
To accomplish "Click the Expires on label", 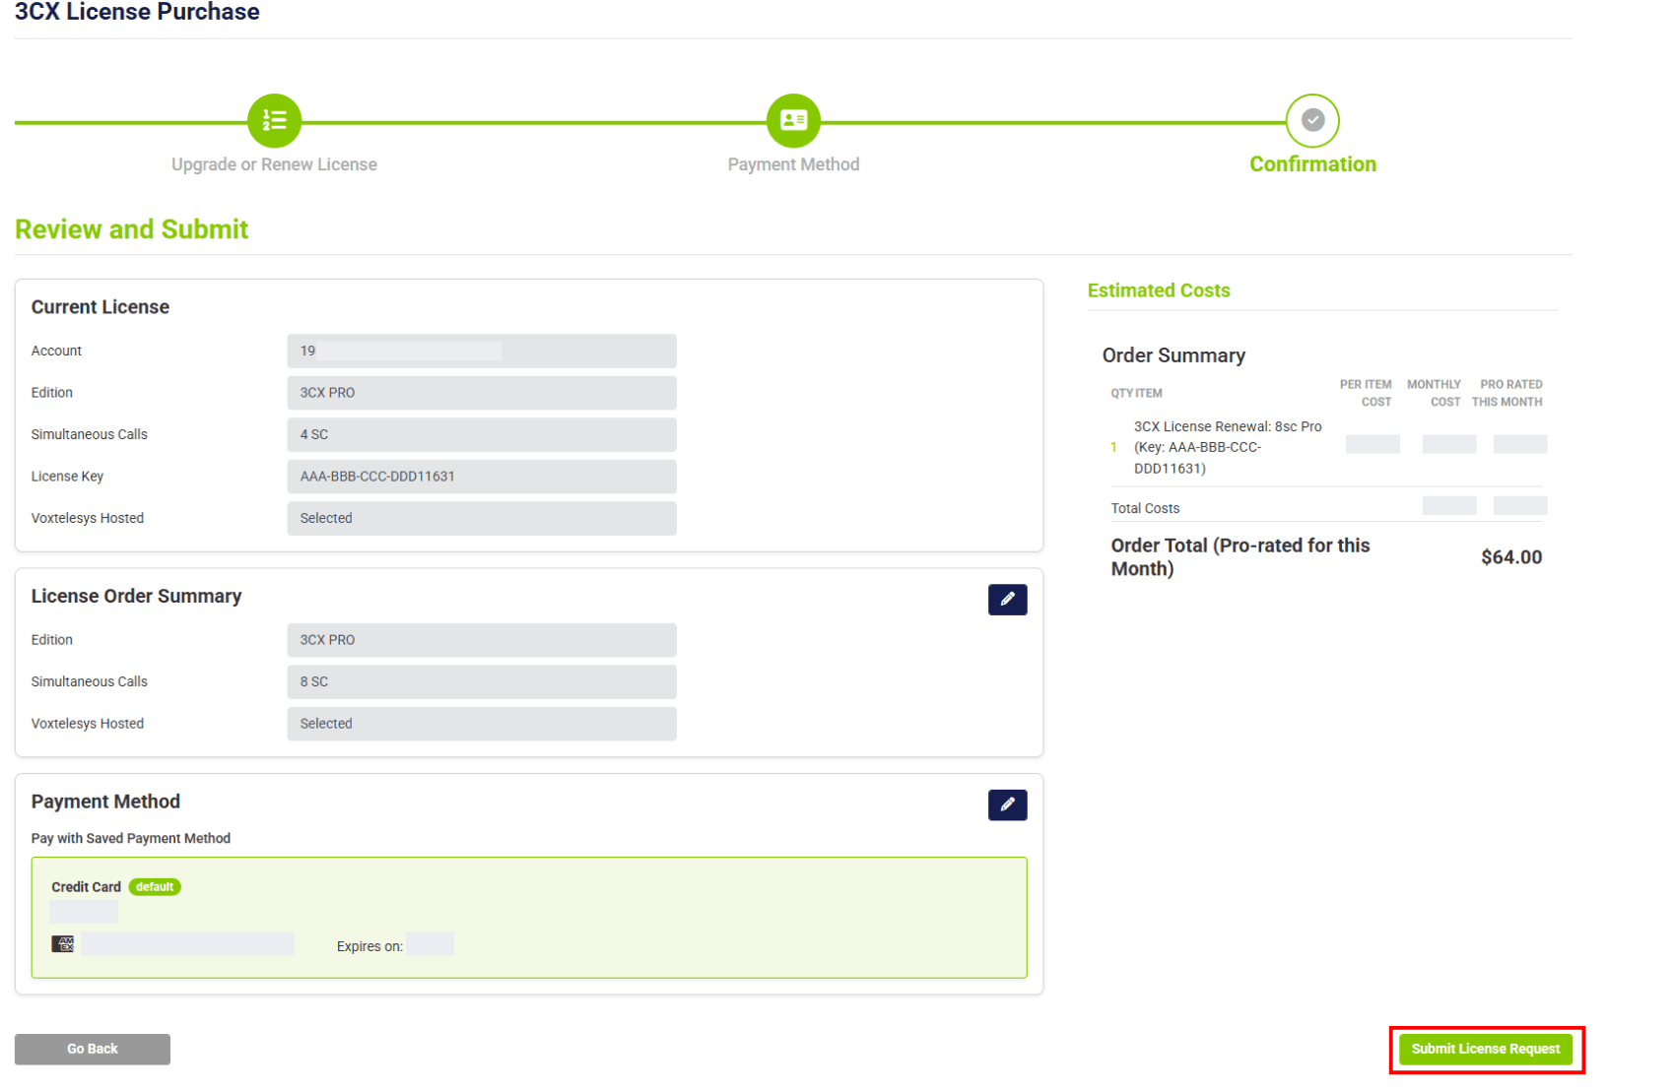I will pyautogui.click(x=369, y=946).
